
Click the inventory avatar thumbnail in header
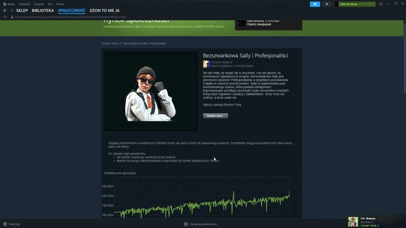point(241,23)
